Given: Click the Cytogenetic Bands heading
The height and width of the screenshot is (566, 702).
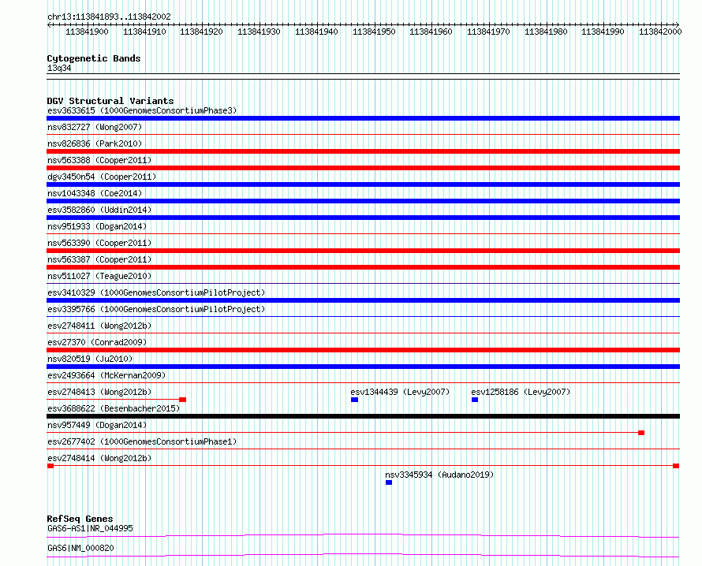Looking at the screenshot, I should [x=94, y=58].
